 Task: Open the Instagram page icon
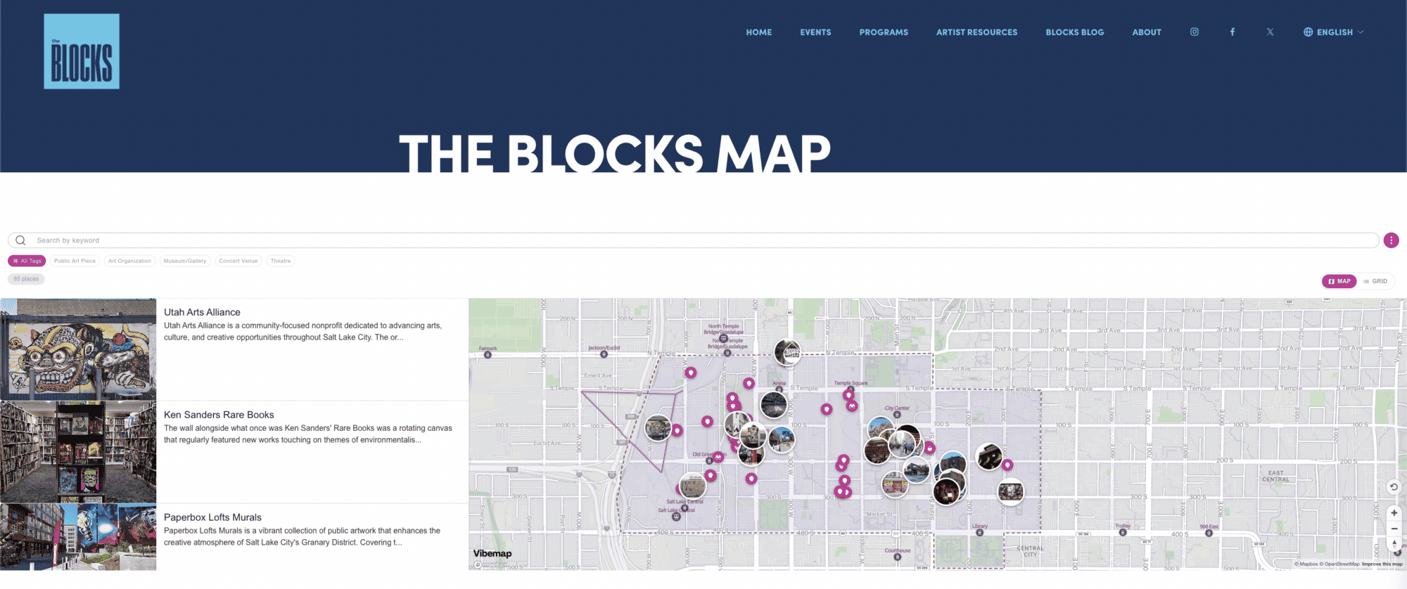point(1194,32)
